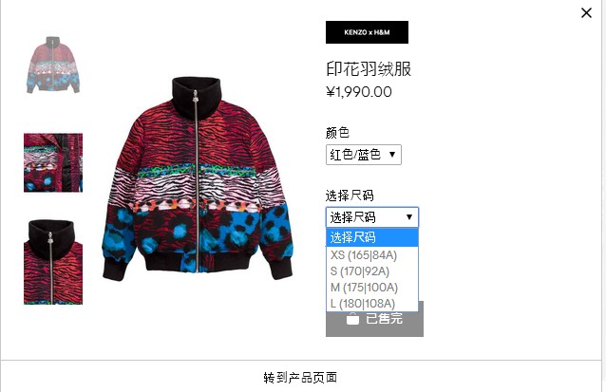The width and height of the screenshot is (606, 392).
Task: View the full jacket front thumbnail
Action: (x=53, y=65)
